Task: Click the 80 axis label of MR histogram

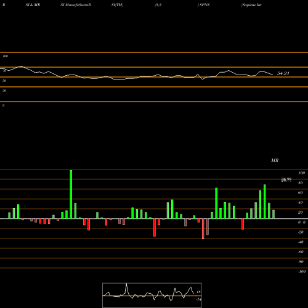Action: point(301,183)
